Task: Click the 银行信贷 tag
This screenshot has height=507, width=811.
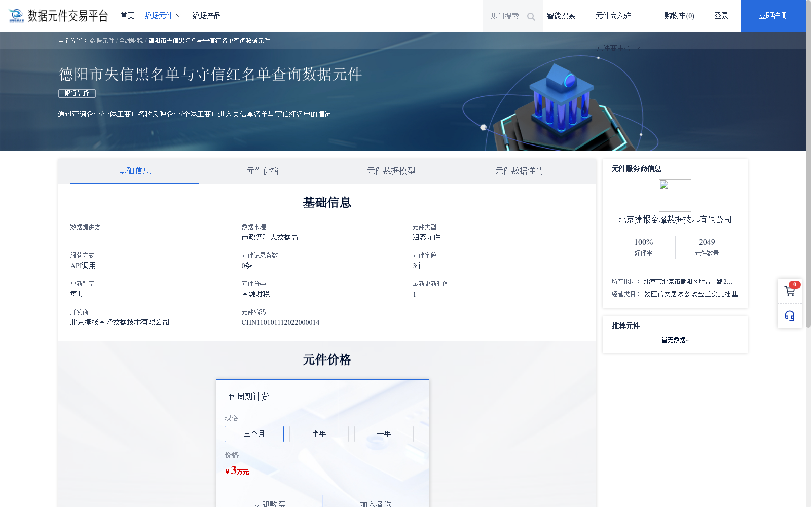Action: point(77,93)
